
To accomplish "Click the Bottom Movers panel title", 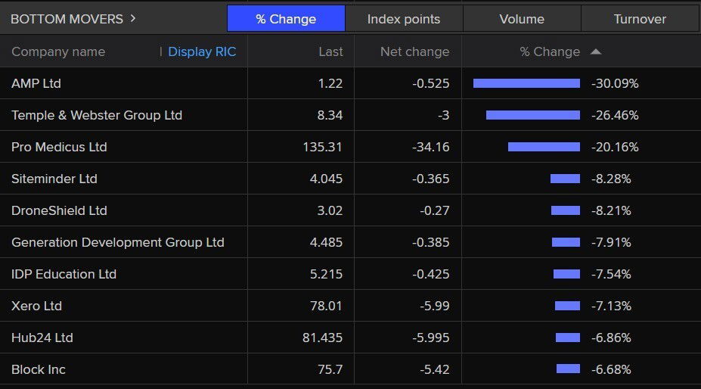I will pos(67,18).
